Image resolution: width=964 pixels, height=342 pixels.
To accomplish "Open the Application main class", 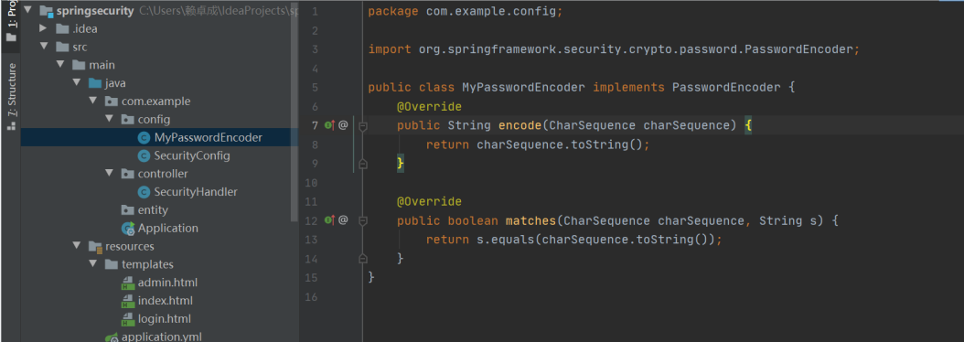I will (168, 229).
